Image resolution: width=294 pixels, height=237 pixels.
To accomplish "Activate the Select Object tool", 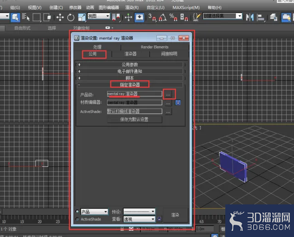I will [15, 17].
